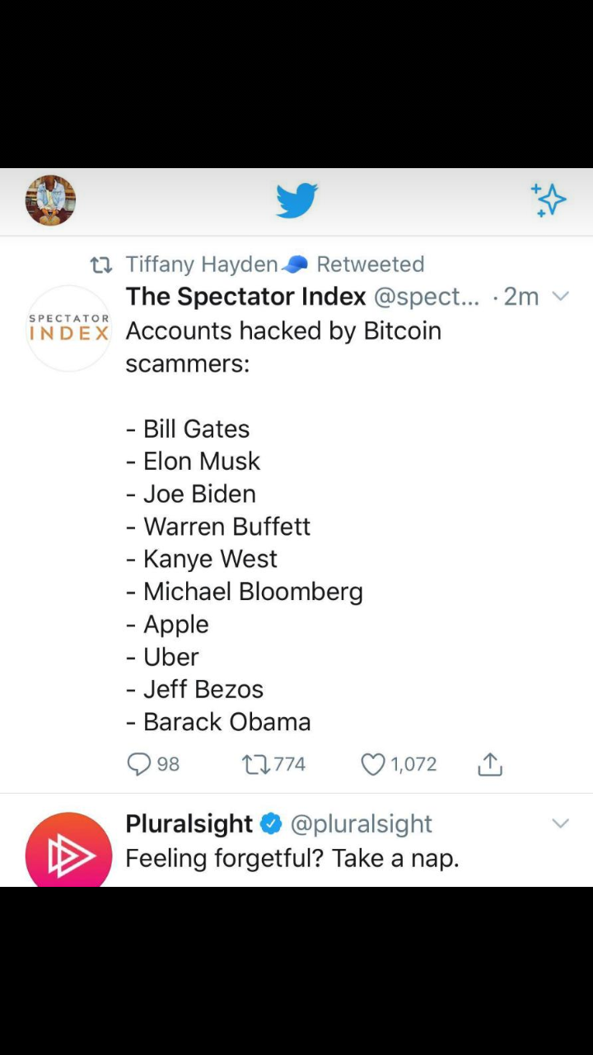The height and width of the screenshot is (1055, 593).
Task: Tap the Twitter bird logo
Action: tap(296, 200)
